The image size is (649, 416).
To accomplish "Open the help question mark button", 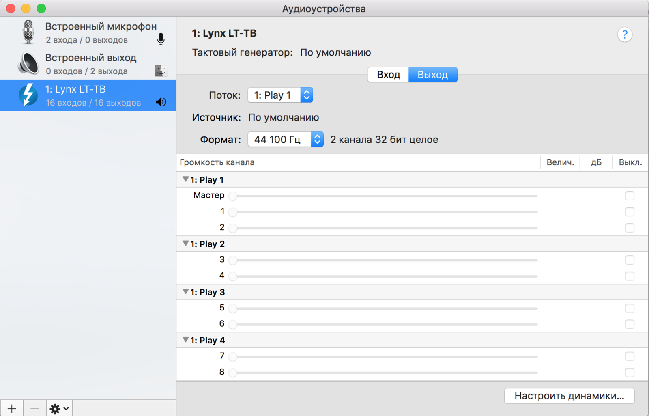I will tap(625, 34).
